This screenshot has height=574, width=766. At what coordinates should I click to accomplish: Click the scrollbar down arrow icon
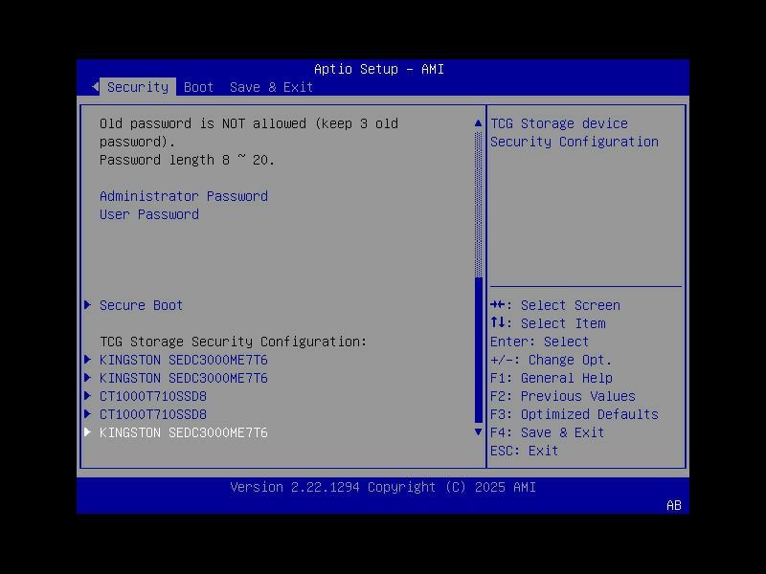(477, 431)
